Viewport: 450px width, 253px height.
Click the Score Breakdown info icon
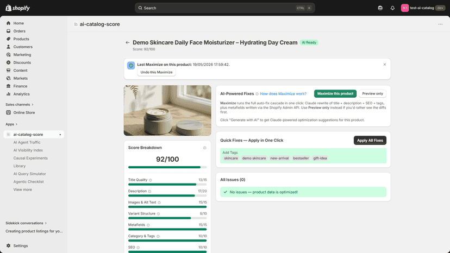pos(205,148)
